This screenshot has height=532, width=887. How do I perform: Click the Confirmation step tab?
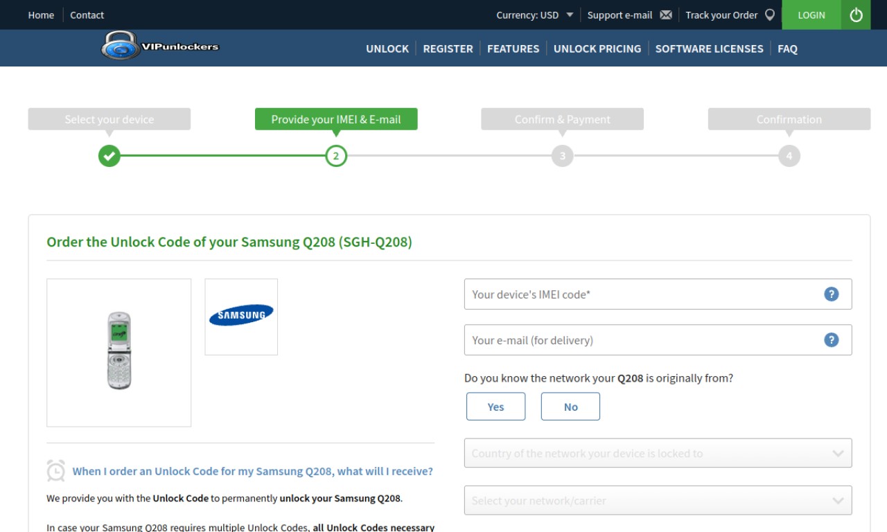click(789, 119)
